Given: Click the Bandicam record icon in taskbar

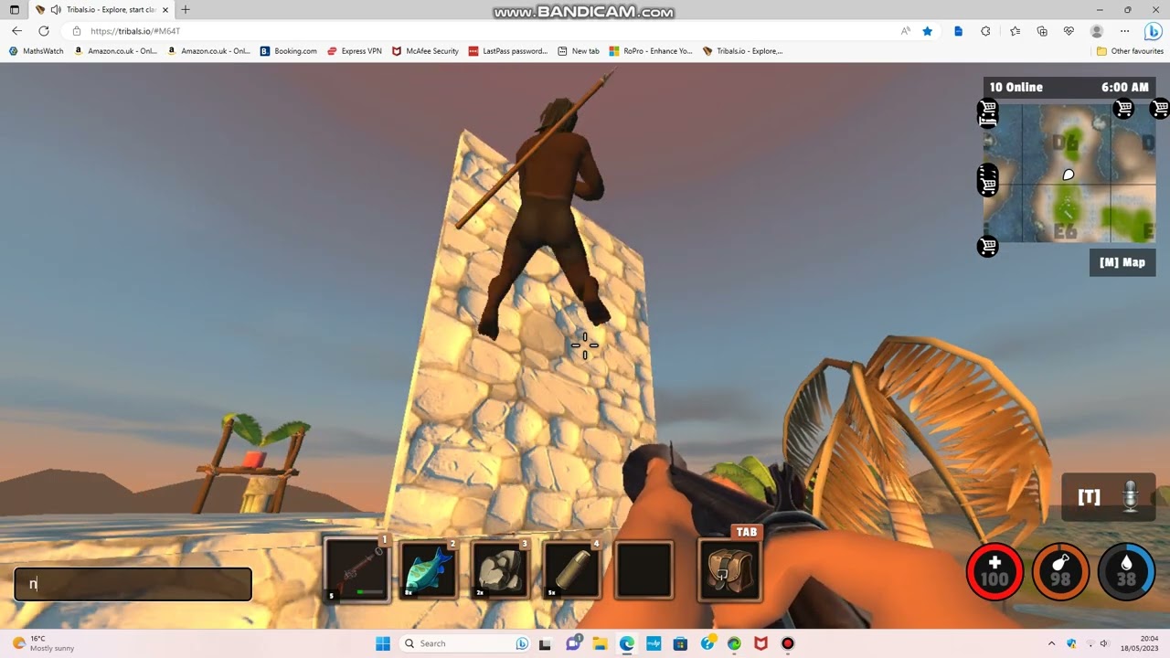Looking at the screenshot, I should pyautogui.click(x=788, y=643).
